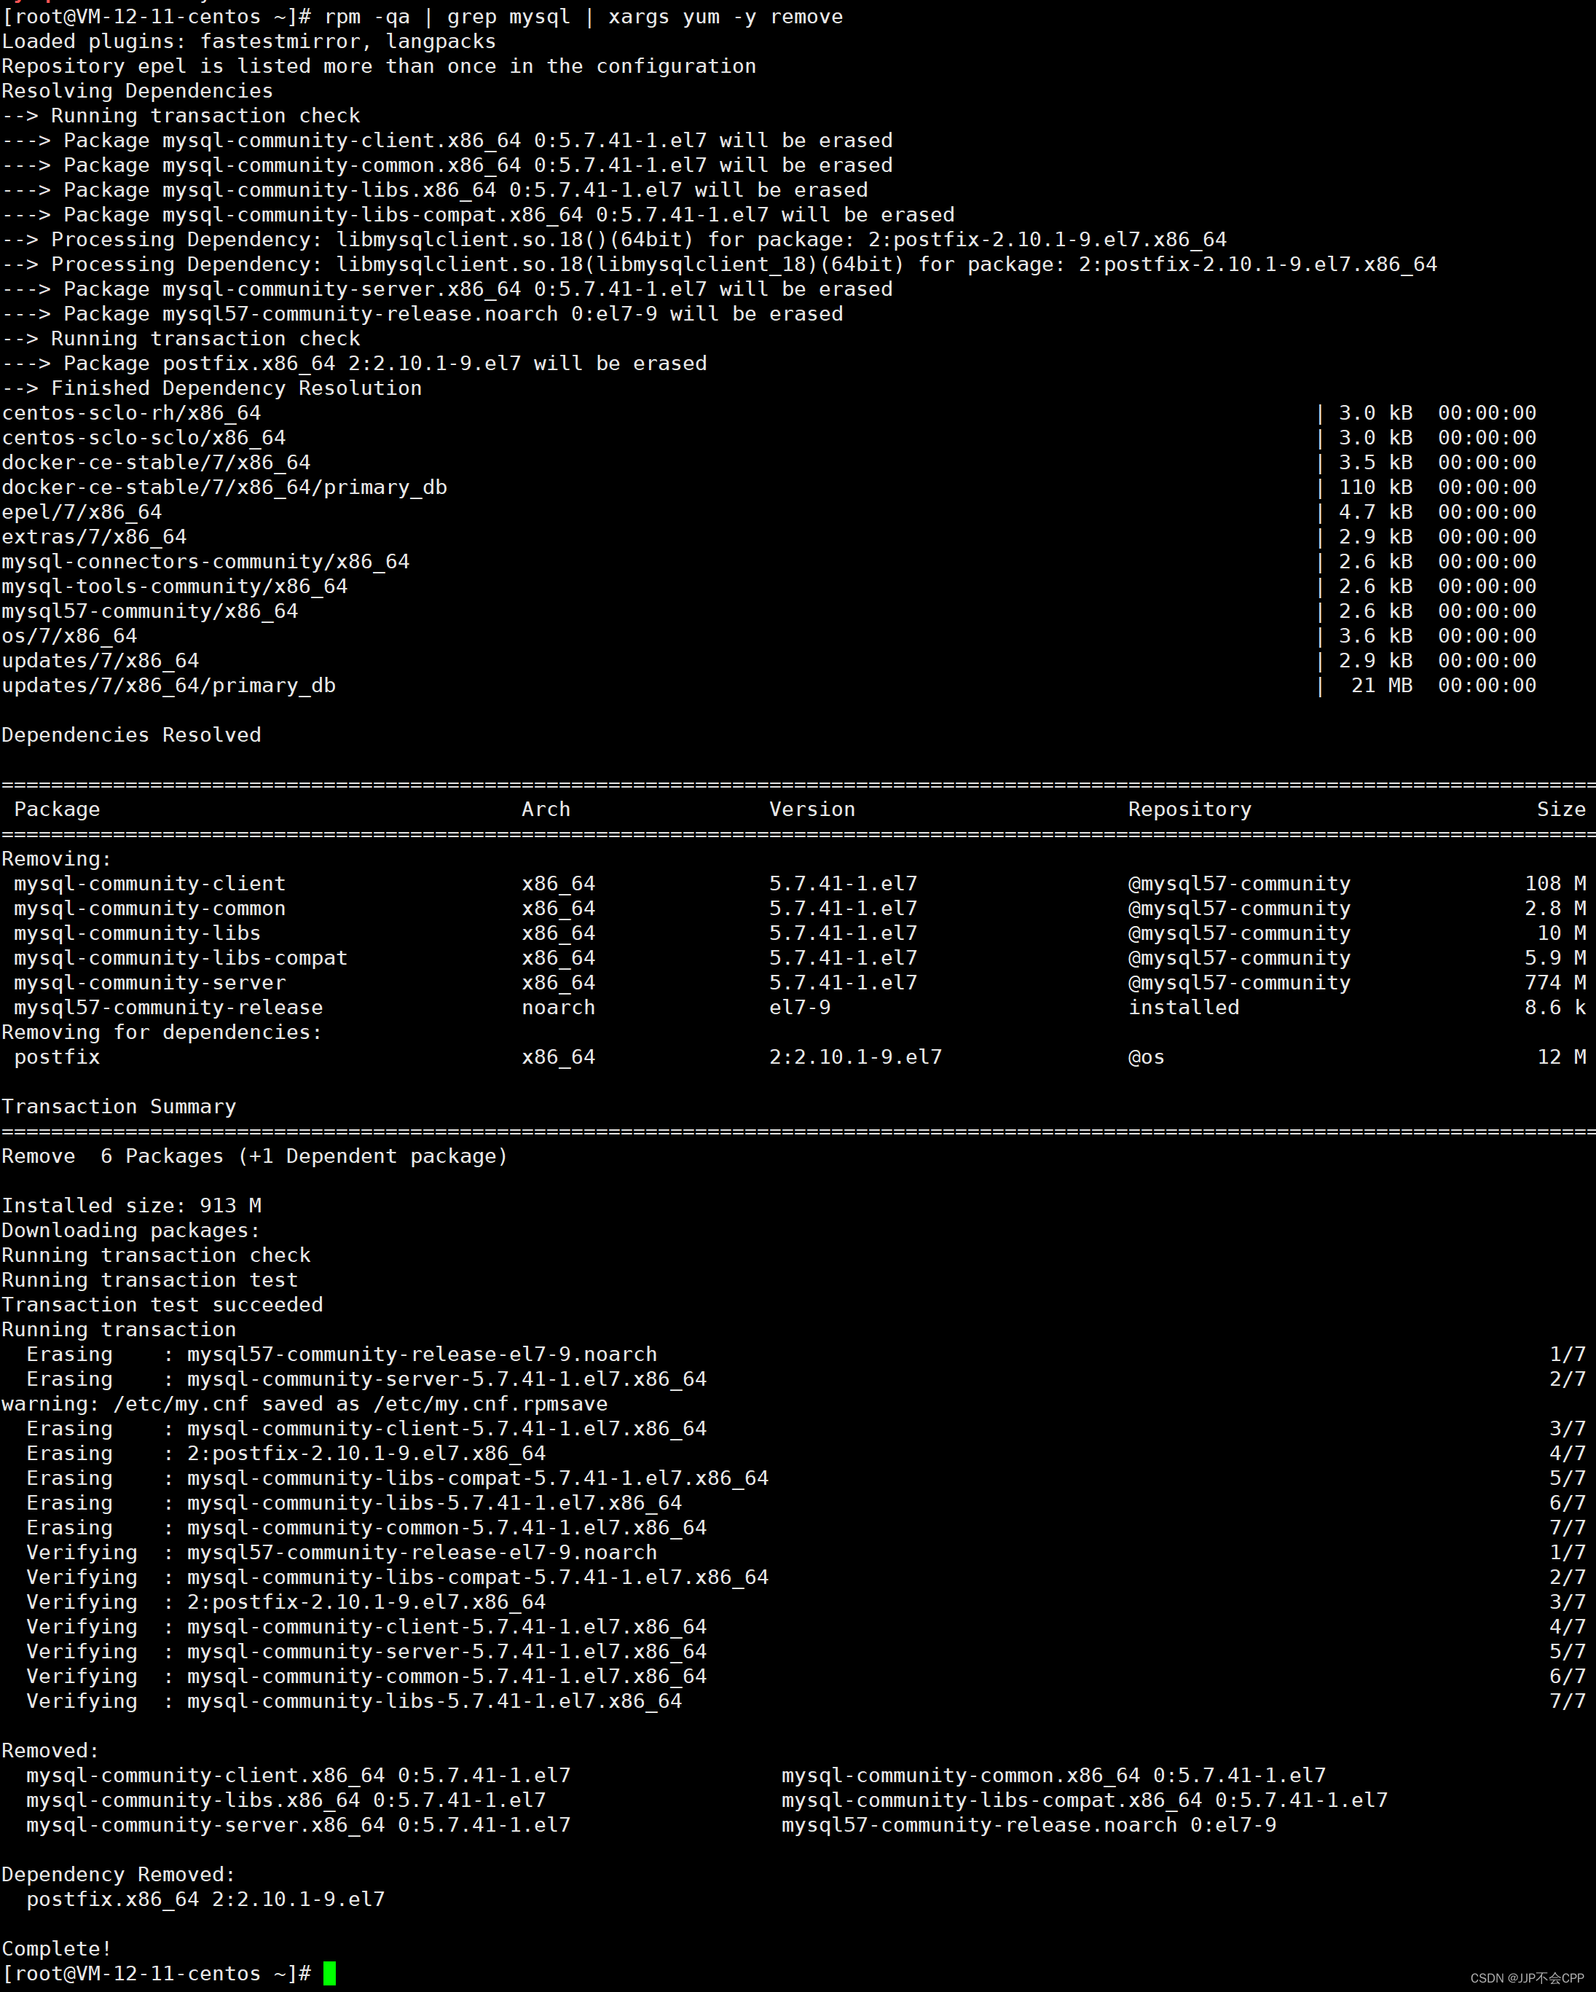Image resolution: width=1596 pixels, height=1992 pixels.
Task: Click the 'Size' column header
Action: click(x=1561, y=809)
